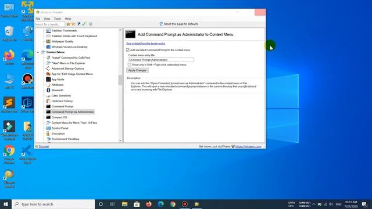This screenshot has width=372, height=209.
Task: Click the Clipboard History icon
Action: click(48, 101)
